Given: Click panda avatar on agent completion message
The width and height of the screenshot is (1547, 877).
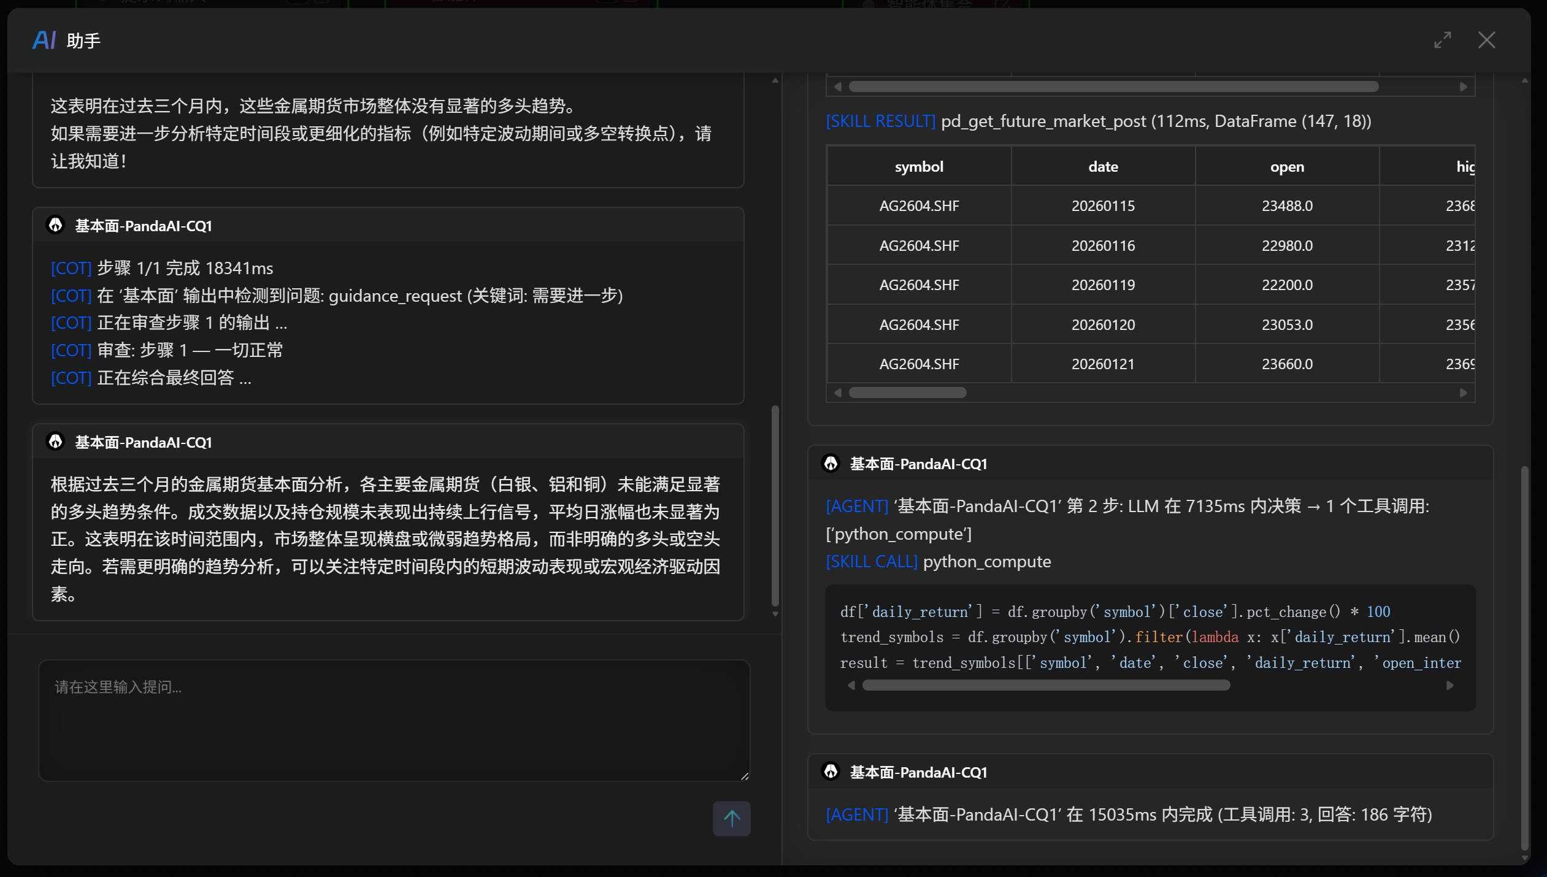Looking at the screenshot, I should click(831, 772).
